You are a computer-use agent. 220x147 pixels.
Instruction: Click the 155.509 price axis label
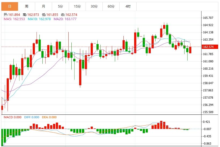tap(208, 112)
